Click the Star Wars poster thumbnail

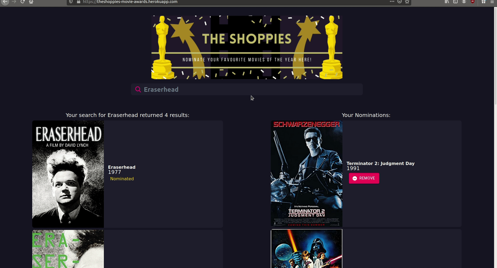click(x=306, y=249)
